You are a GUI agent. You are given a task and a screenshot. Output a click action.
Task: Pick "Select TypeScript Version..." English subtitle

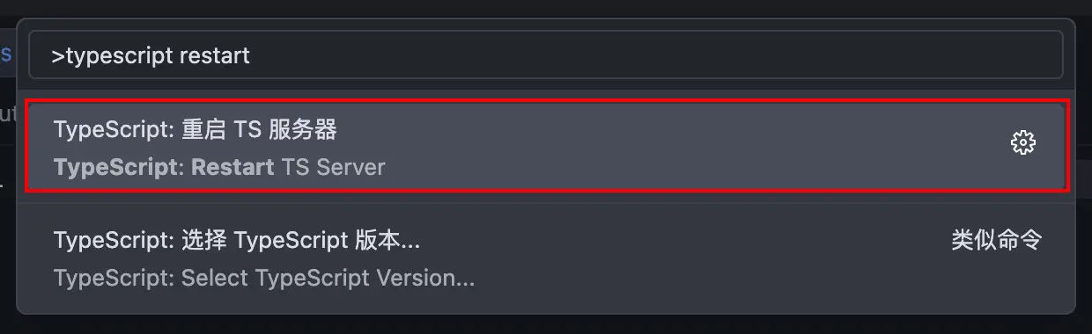coord(264,279)
